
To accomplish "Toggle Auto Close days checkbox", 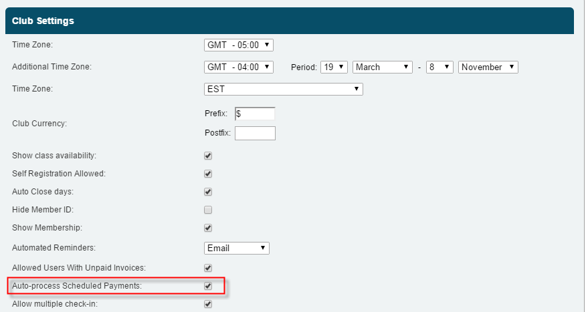I will [208, 192].
